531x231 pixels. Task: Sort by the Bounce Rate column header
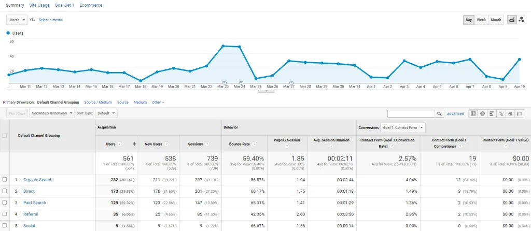click(240, 144)
